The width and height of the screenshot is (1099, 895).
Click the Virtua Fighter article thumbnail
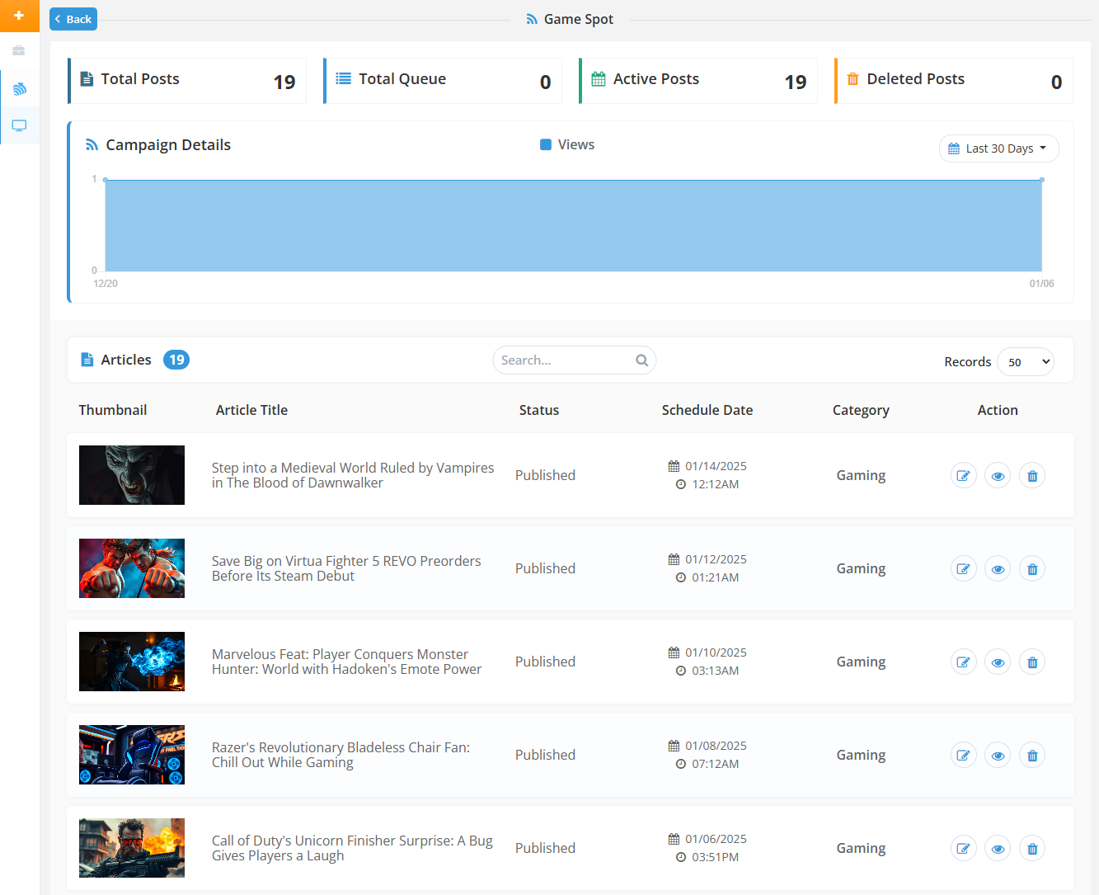coord(132,568)
